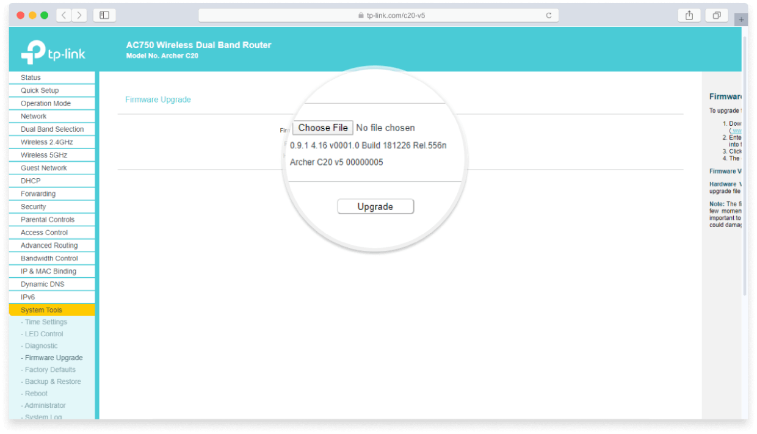Image resolution: width=757 pixels, height=434 pixels.
Task: Open the Security menu
Action: pos(52,206)
